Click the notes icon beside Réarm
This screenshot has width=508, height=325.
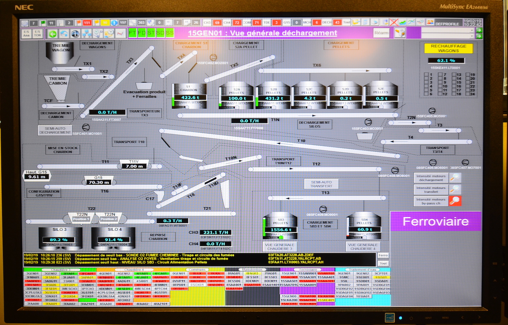pos(400,33)
